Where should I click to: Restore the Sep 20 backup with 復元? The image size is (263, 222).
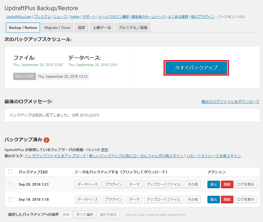click(x=213, y=184)
